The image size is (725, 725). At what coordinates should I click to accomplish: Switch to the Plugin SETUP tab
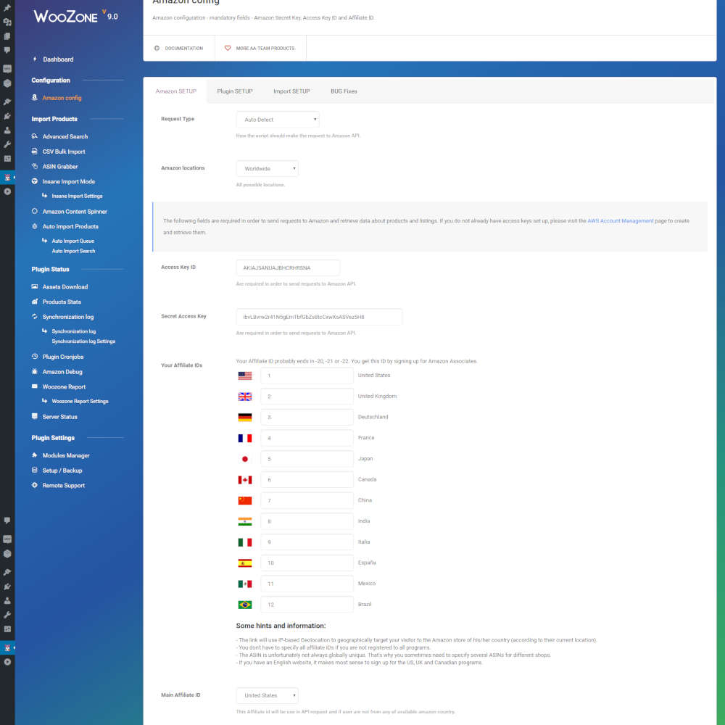point(234,91)
